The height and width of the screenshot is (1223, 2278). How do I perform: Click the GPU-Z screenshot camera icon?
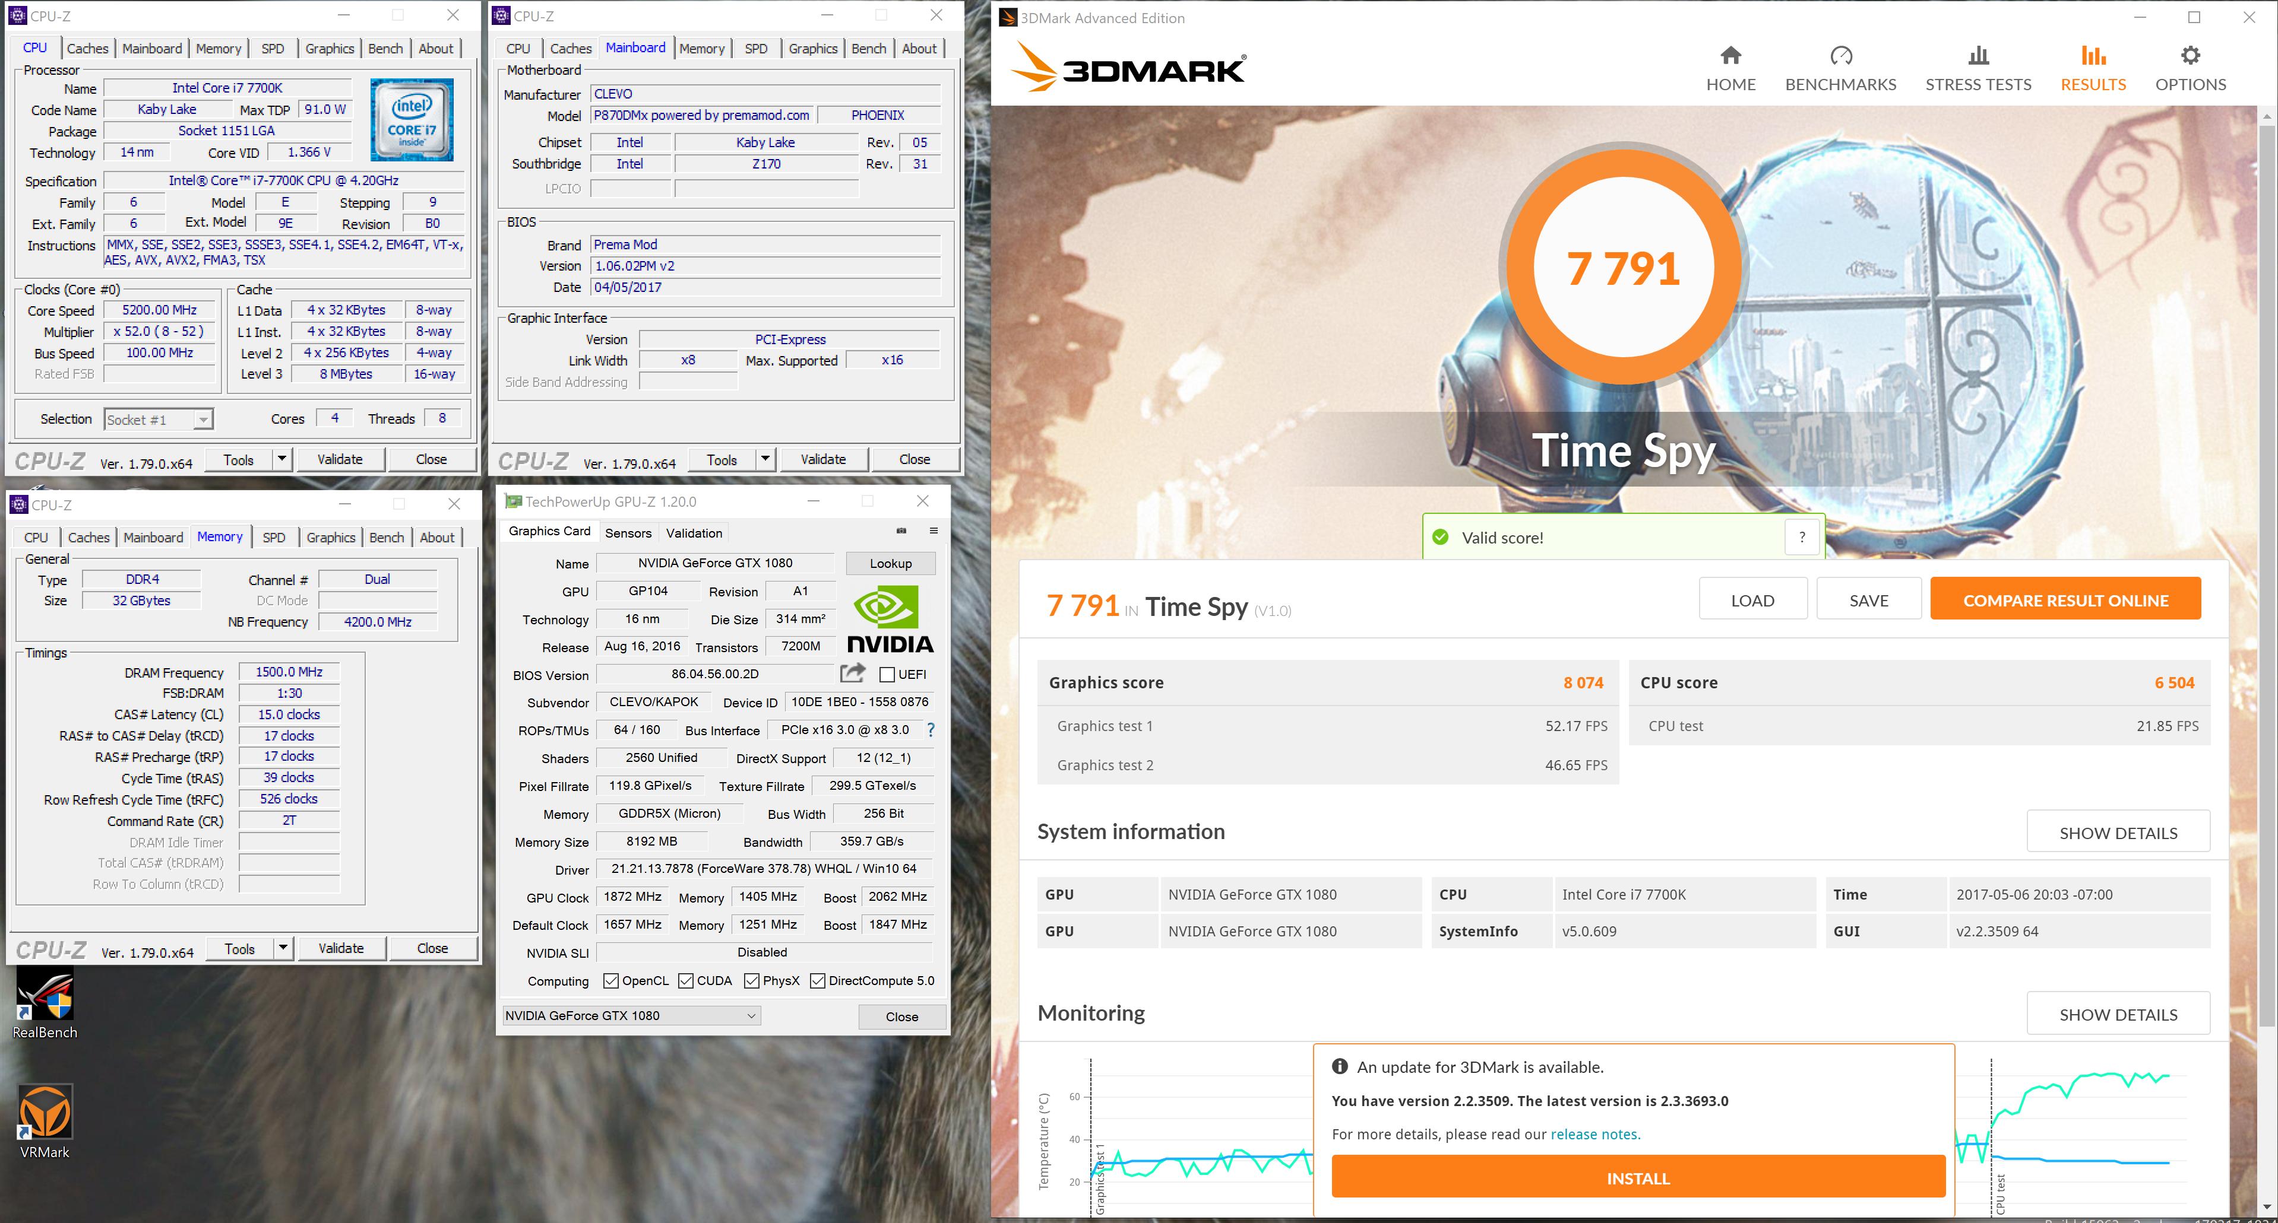pos(901,531)
